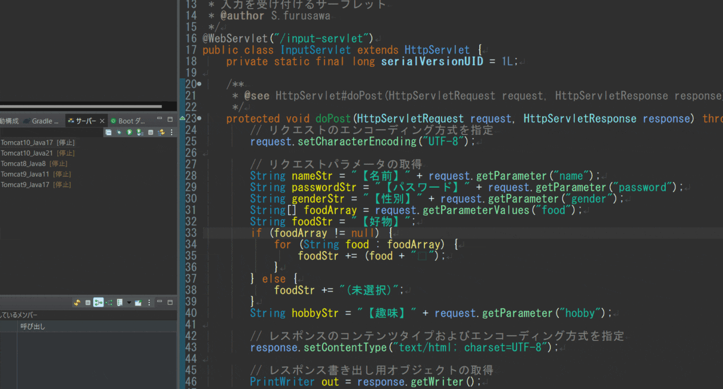The height and width of the screenshot is (389, 723).
Task: Open Servers view three-dot menu
Action: (x=172, y=132)
